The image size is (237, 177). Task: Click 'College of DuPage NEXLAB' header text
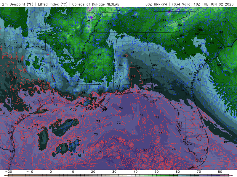point(96,4)
